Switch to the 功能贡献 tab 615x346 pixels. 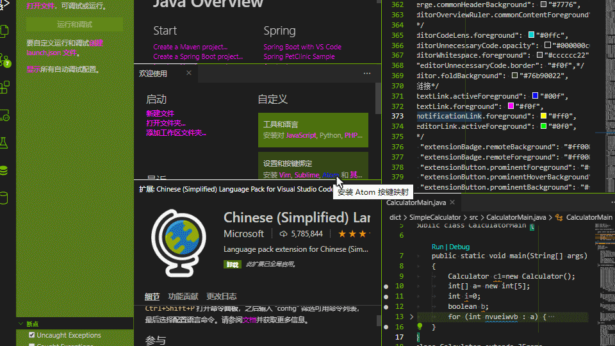pos(183,297)
